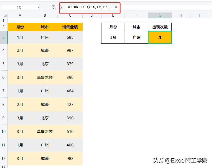
Task: Click 成都 in row 4
Action: pos(45,50)
